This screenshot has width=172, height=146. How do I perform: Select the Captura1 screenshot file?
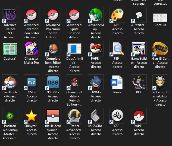(x=10, y=49)
